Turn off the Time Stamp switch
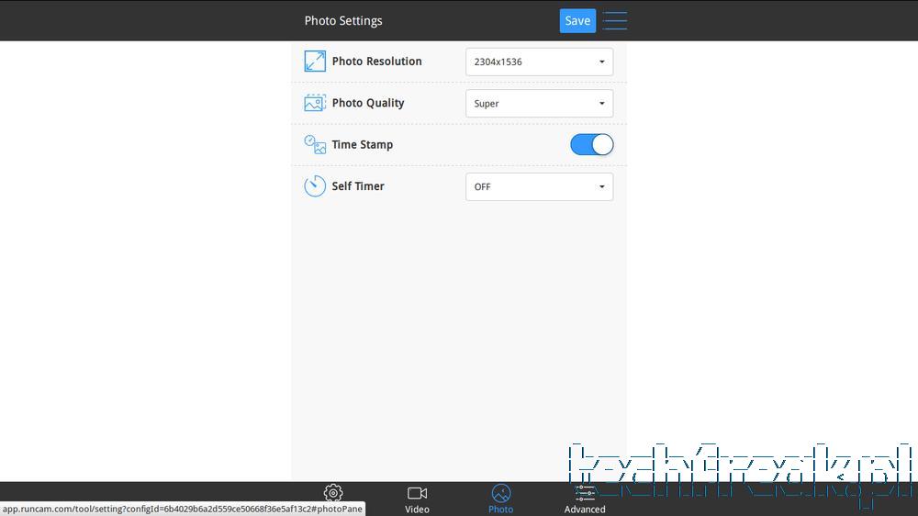 click(592, 145)
